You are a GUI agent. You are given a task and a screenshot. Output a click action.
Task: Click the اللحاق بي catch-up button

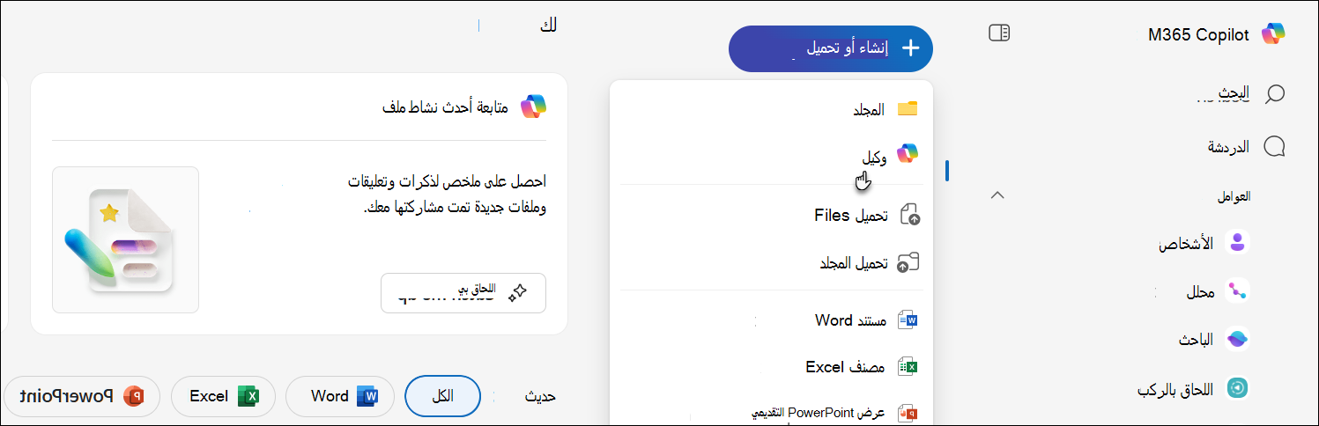point(463,293)
